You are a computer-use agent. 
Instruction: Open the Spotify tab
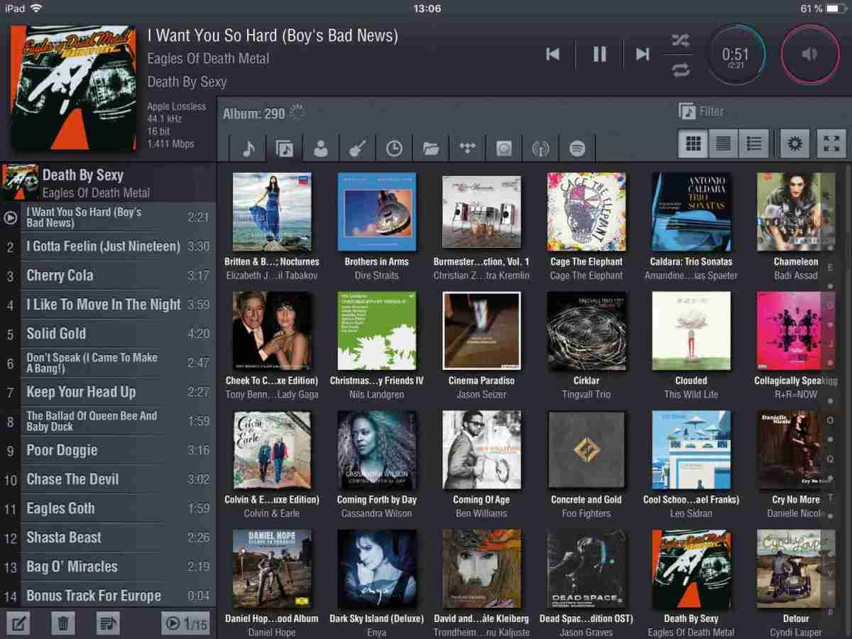577,148
